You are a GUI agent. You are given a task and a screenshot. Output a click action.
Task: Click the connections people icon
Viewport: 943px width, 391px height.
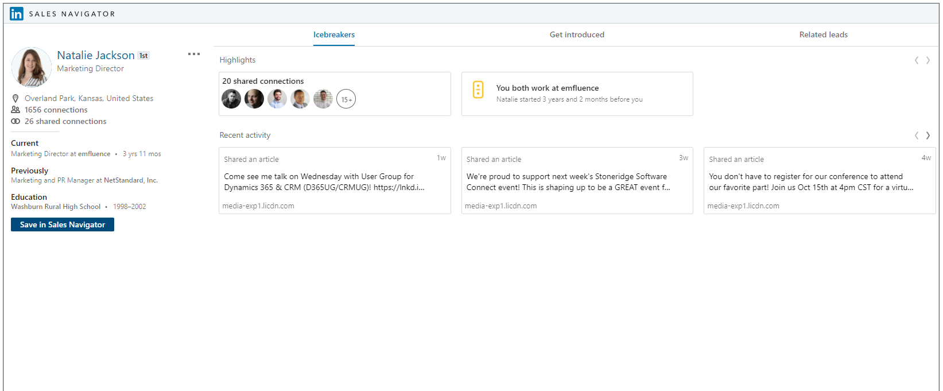click(15, 110)
